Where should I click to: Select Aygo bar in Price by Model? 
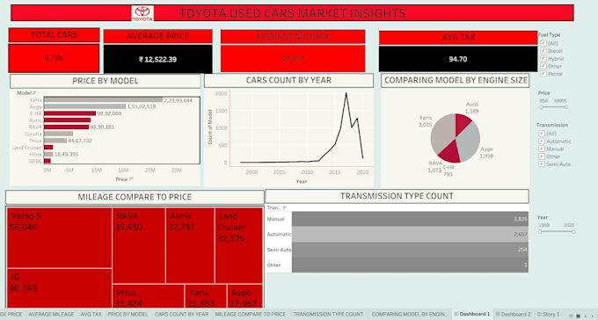tap(85, 106)
